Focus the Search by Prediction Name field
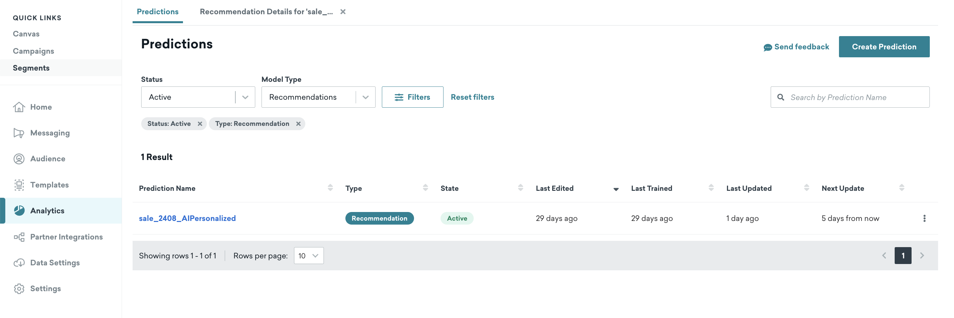This screenshot has width=954, height=318. click(850, 97)
